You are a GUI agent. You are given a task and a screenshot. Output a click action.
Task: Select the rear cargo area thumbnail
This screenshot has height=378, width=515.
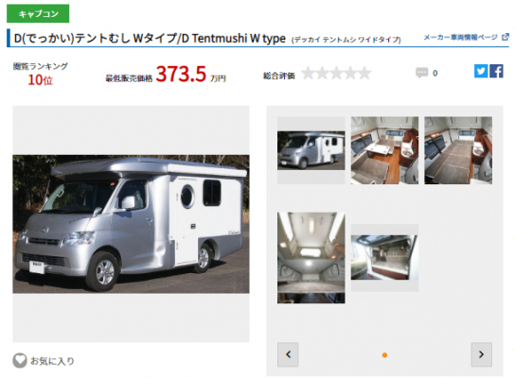click(384, 257)
